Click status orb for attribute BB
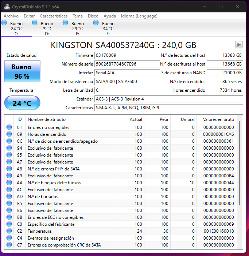Screen dimensions: 249x256 9,217
